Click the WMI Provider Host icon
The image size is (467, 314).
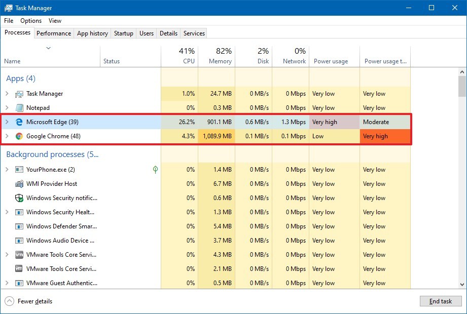point(19,184)
